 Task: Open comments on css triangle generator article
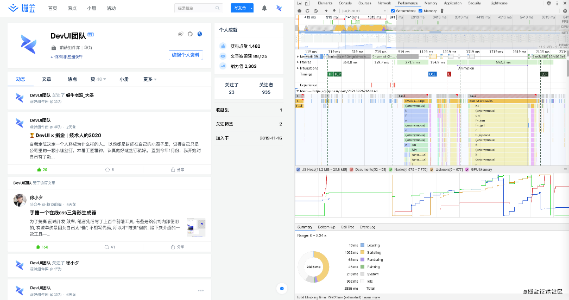click(110, 247)
